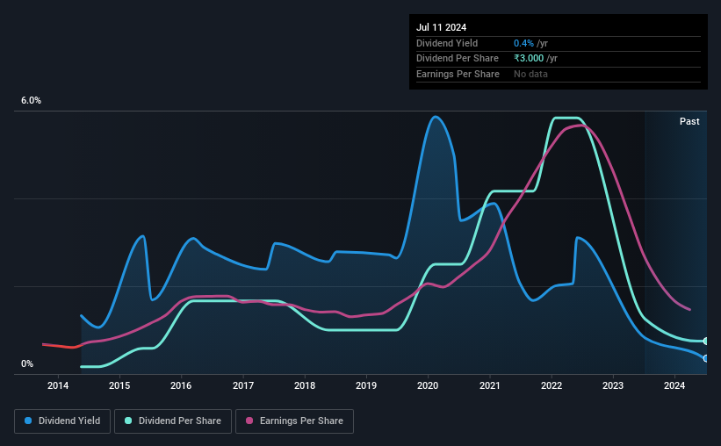Click the 2021 x-axis label
This screenshot has height=446, width=721.
point(490,385)
